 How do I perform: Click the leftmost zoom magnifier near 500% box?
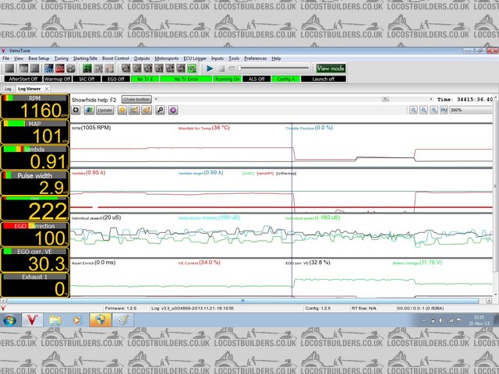(x=412, y=110)
